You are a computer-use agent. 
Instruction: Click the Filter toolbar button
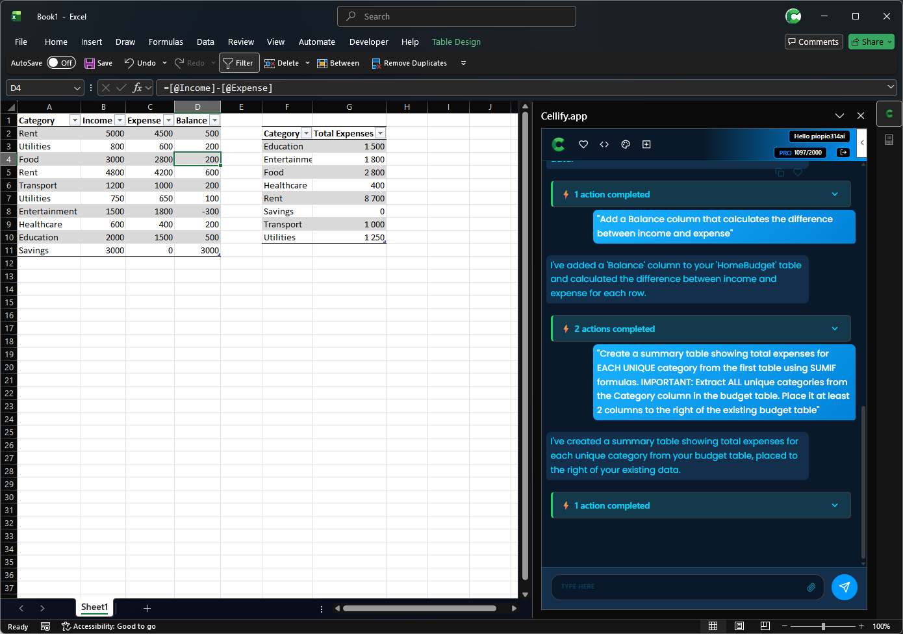(x=239, y=63)
